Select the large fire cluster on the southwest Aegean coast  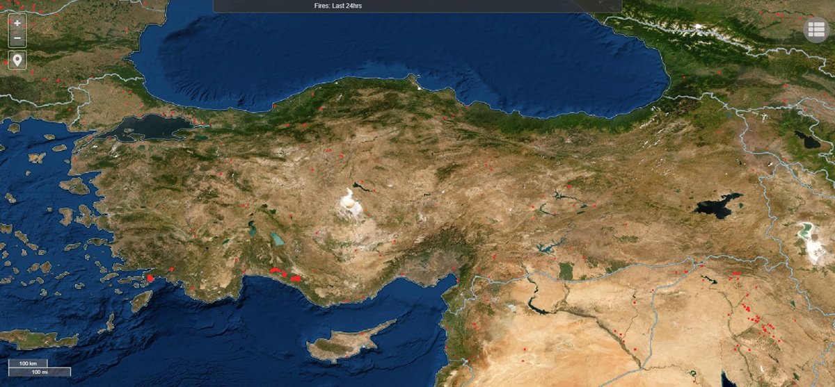coord(150,277)
